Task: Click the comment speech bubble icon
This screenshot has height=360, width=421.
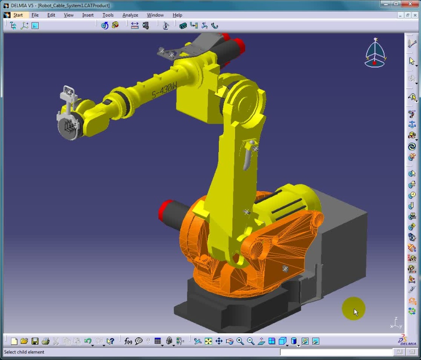Action: [x=139, y=341]
